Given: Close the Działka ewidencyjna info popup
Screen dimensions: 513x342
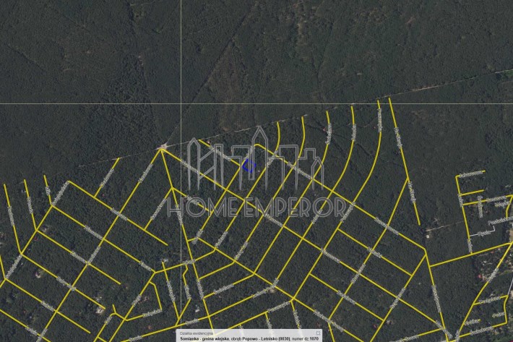Looking at the screenshot, I should tap(318, 333).
